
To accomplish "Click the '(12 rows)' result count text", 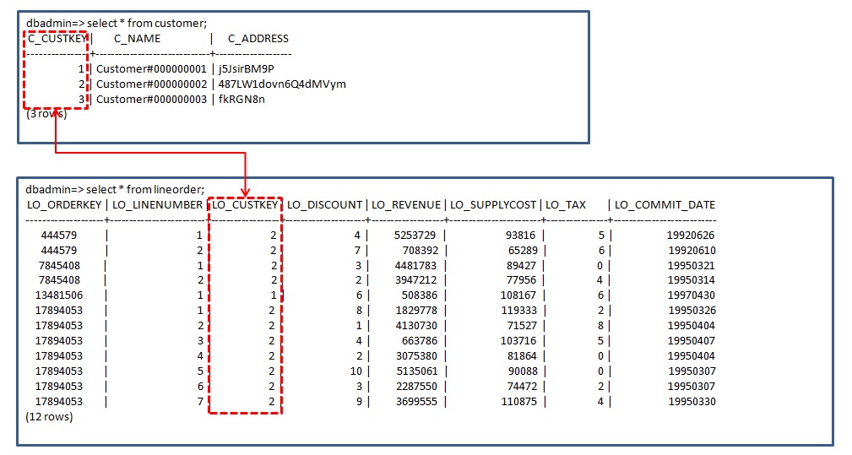I will tap(50, 417).
